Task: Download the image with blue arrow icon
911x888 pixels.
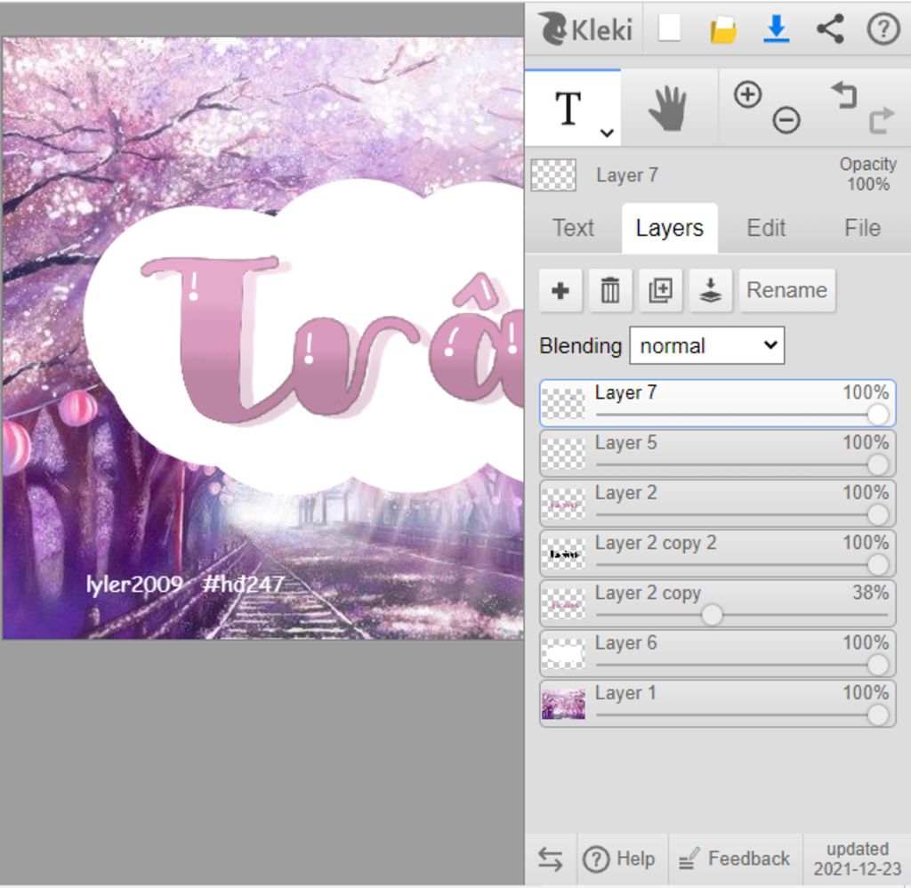Action: point(776,28)
